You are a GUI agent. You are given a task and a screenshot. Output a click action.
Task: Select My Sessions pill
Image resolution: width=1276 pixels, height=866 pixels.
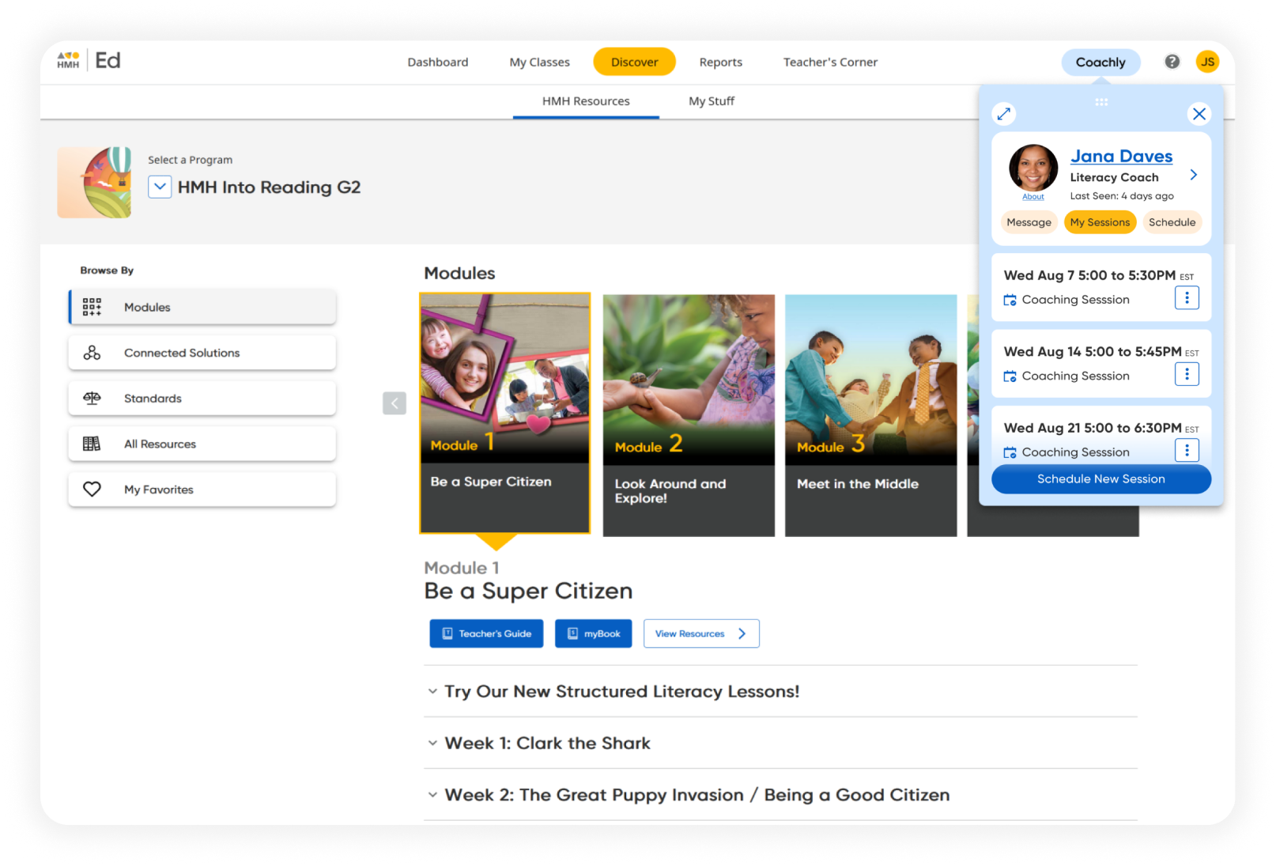(1100, 222)
